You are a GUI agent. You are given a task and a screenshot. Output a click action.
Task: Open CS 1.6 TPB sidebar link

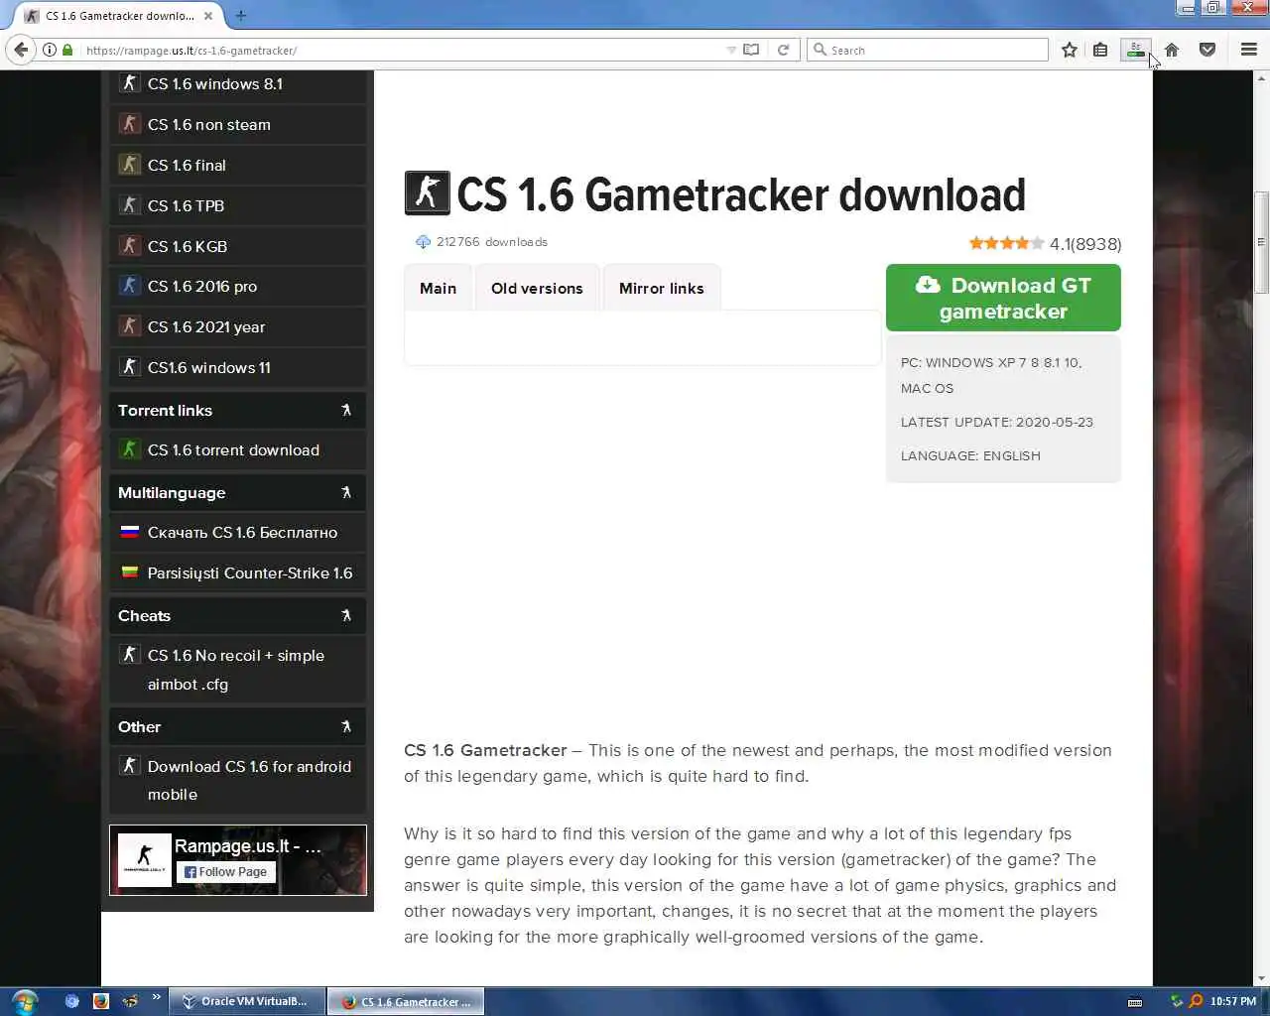[186, 206]
